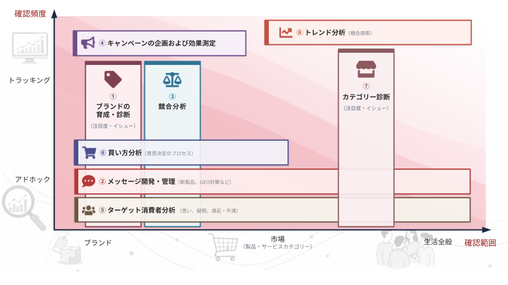The image size is (508, 285).
Task: Click the price tag brand icon
Action: pyautogui.click(x=113, y=80)
